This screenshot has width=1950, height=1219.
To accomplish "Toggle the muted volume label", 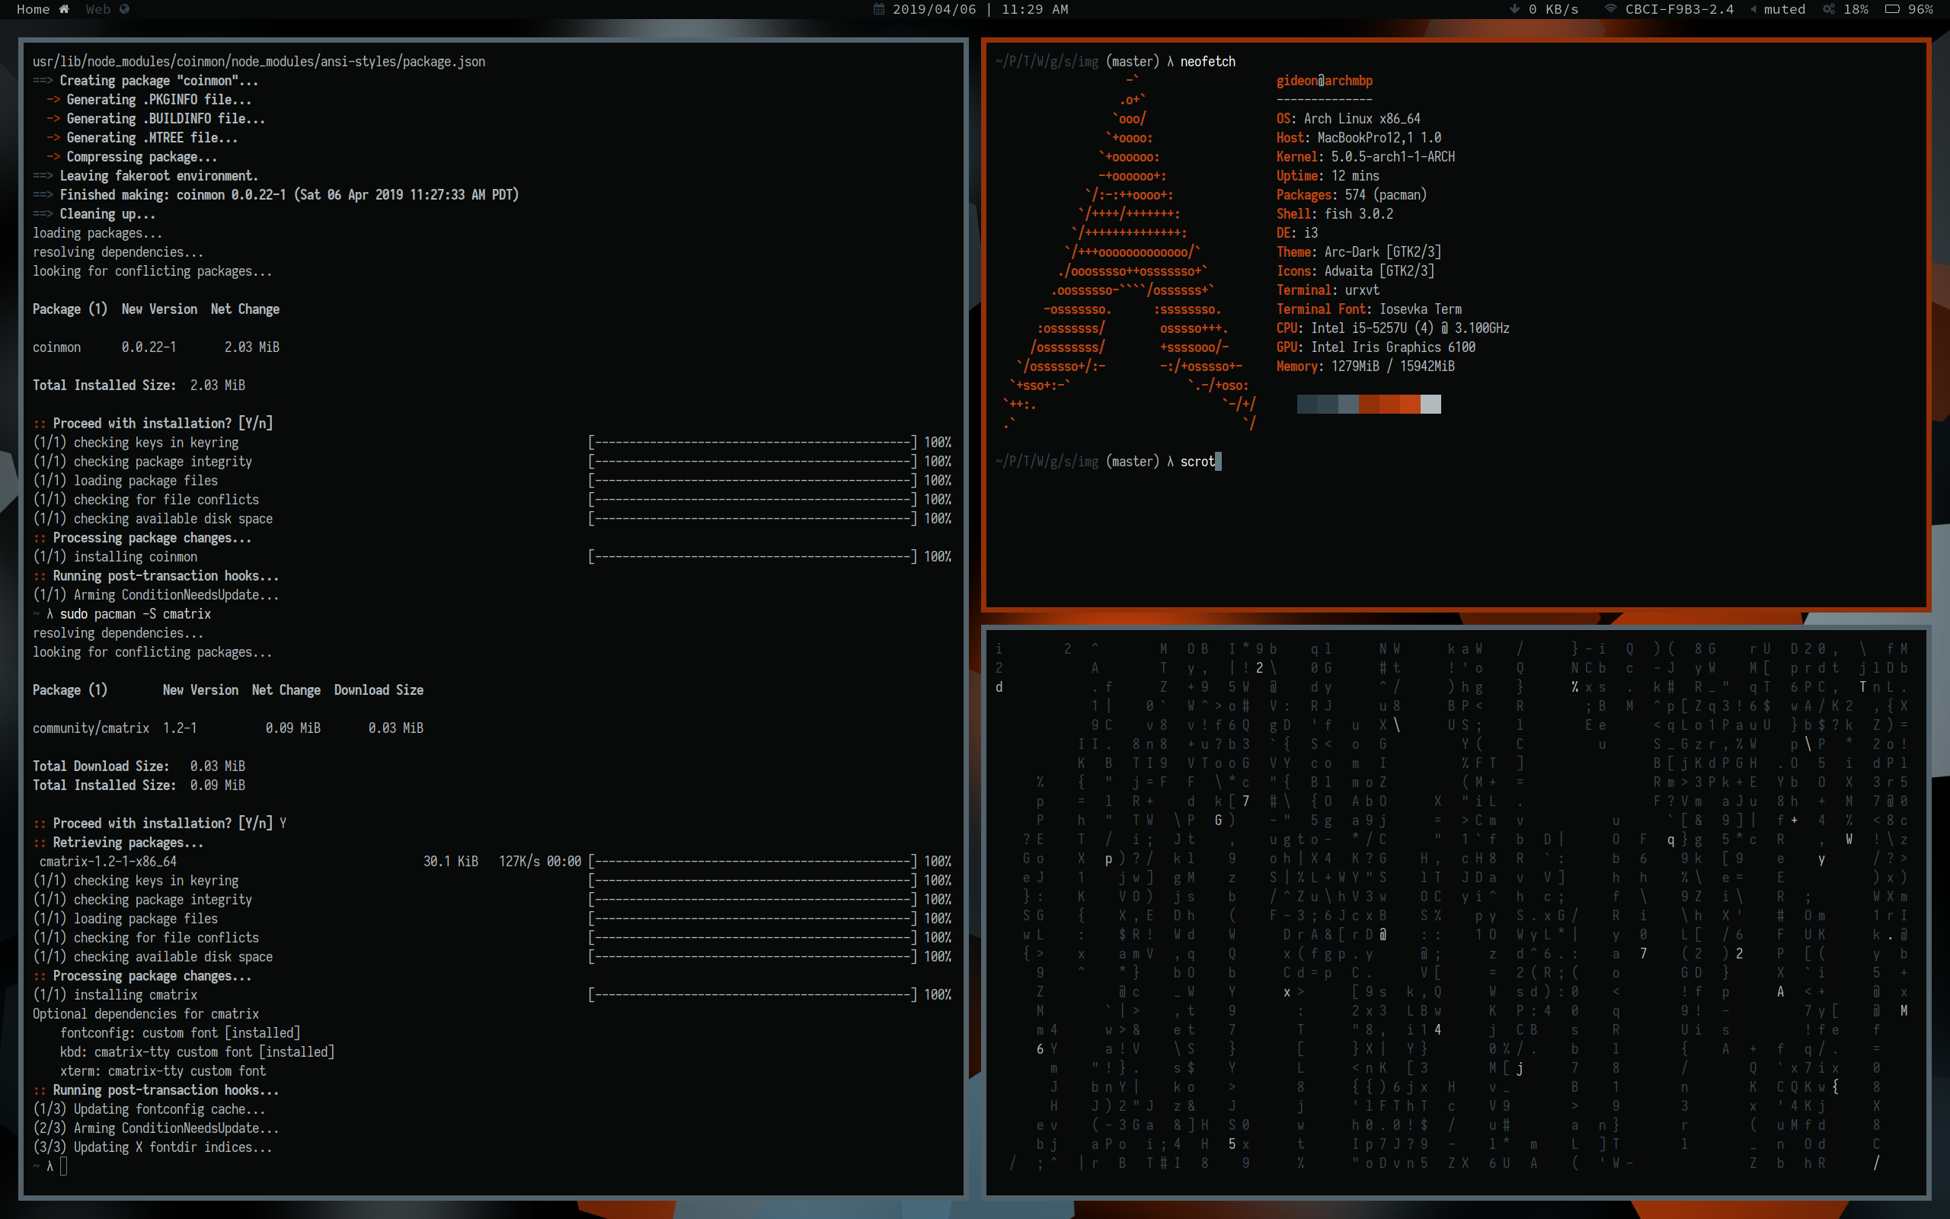I will 1784,9.
